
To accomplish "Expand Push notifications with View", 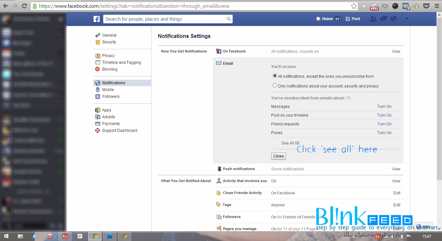I will coord(396,169).
